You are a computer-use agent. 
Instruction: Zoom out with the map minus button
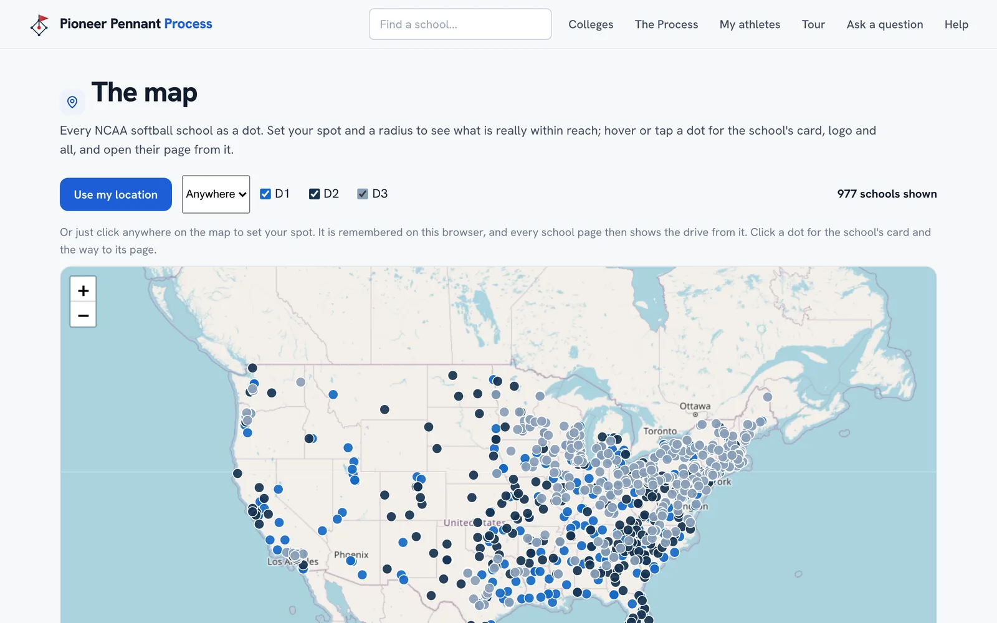click(83, 315)
